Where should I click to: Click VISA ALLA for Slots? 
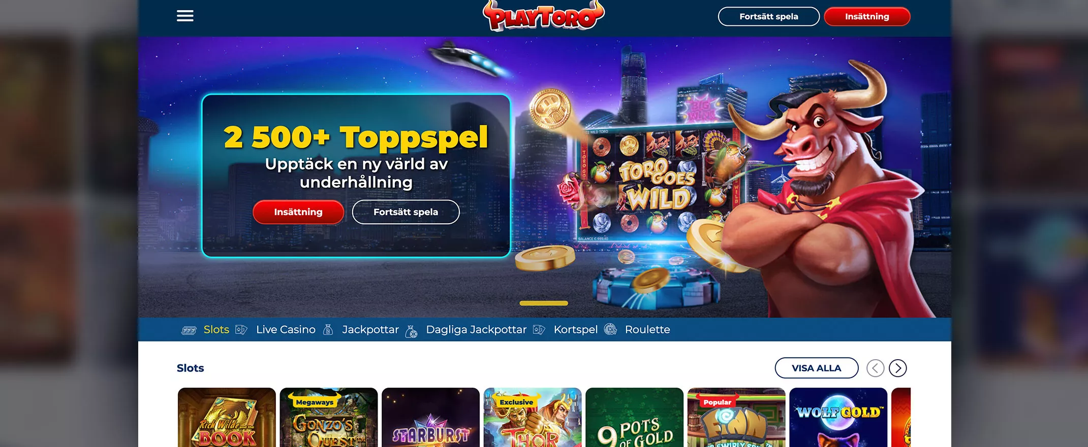(x=817, y=368)
